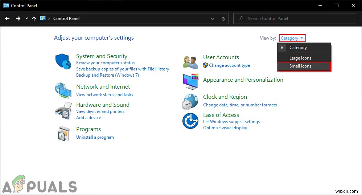Image resolution: width=362 pixels, height=195 pixels.
Task: Click the Change account type link
Action: pyautogui.click(x=230, y=65)
